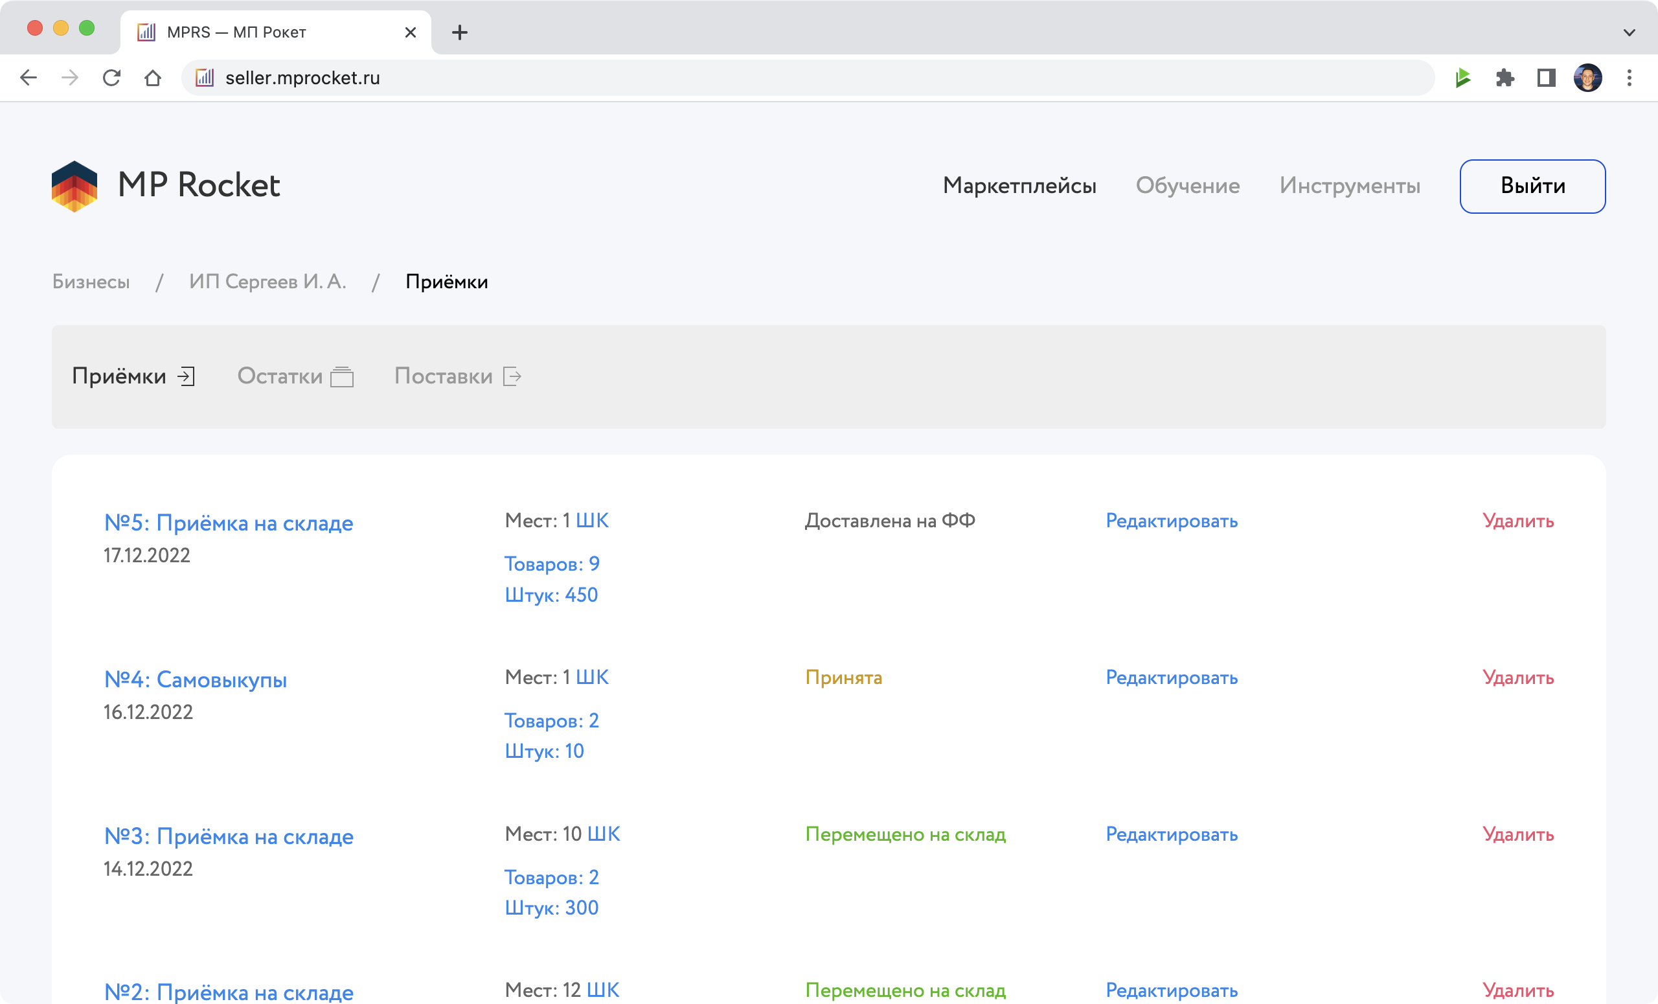Open browser extensions puzzle icon

click(1505, 78)
